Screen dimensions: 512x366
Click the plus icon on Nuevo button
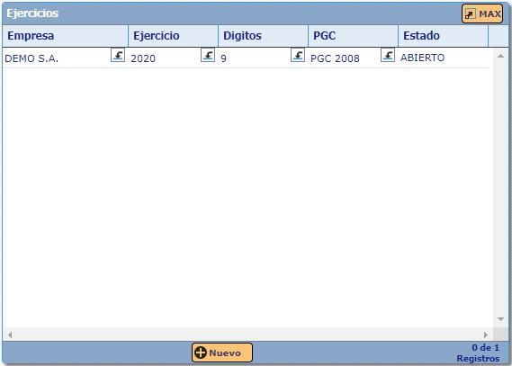pyautogui.click(x=201, y=353)
